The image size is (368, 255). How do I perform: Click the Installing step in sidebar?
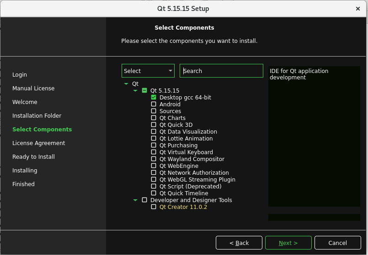25,171
